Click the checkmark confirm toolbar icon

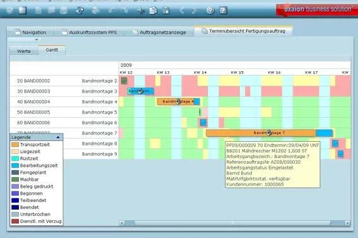pos(9,10)
